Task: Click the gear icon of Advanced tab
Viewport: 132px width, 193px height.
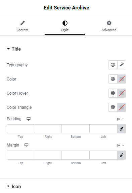Action: tap(109, 23)
